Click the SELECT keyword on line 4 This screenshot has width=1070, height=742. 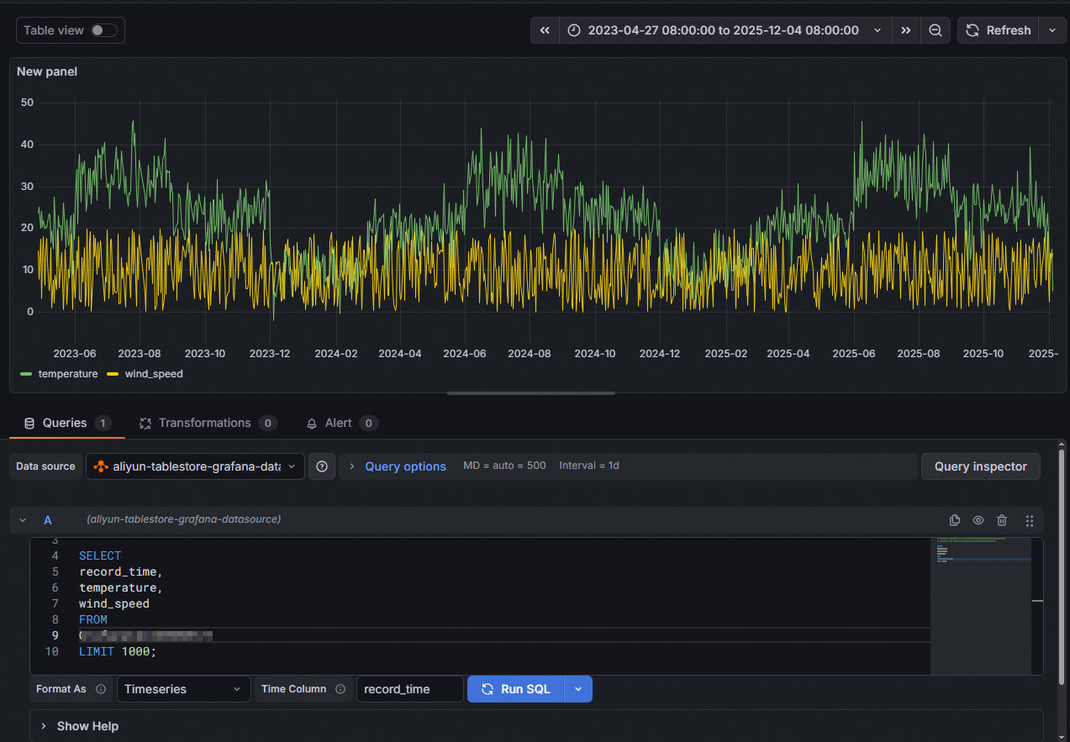pos(100,555)
